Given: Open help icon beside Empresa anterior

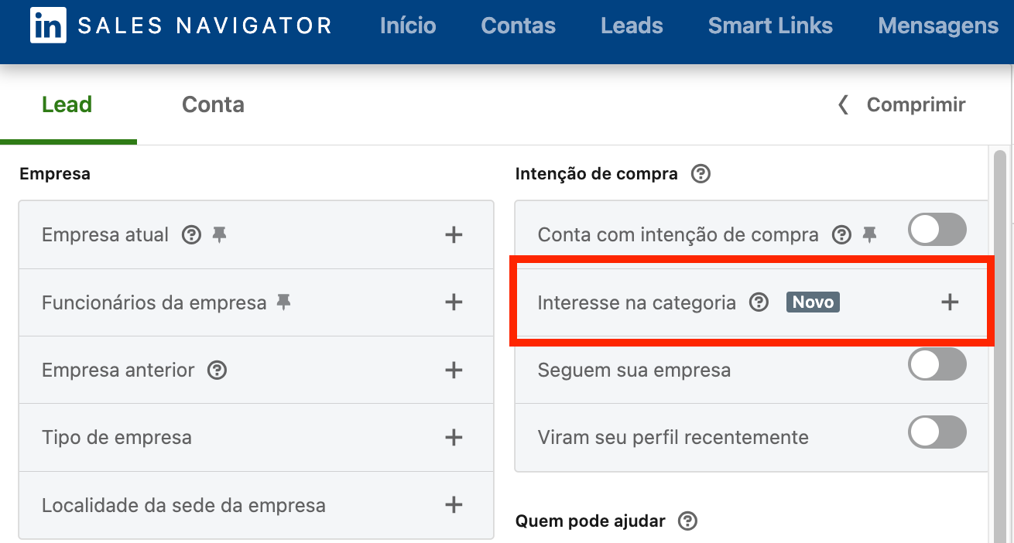Looking at the screenshot, I should coord(218,370).
